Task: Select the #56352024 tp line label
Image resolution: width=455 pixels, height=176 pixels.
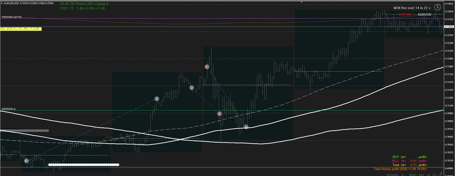Action: pyautogui.click(x=8, y=109)
